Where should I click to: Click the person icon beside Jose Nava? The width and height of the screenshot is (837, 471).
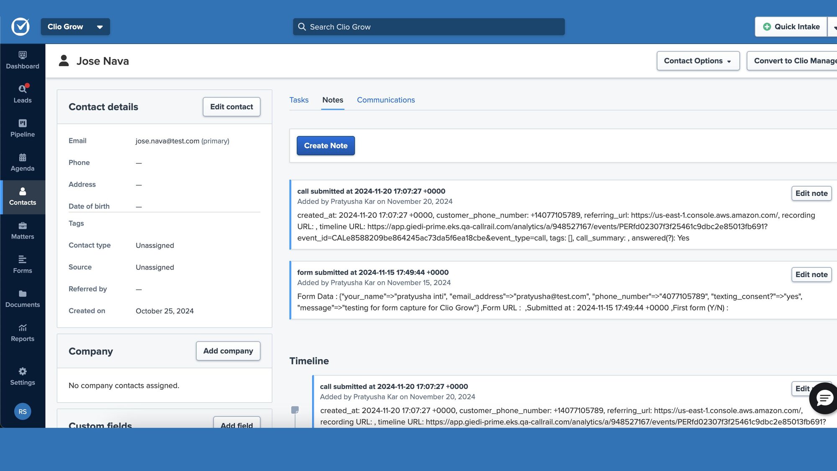click(64, 61)
